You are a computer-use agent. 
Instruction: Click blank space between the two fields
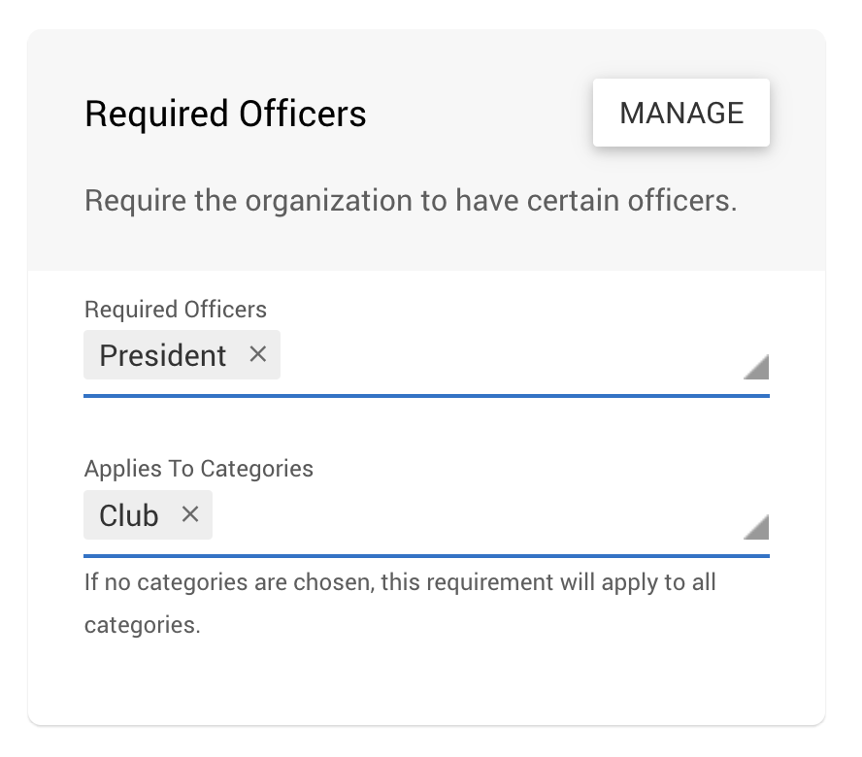coord(426,426)
